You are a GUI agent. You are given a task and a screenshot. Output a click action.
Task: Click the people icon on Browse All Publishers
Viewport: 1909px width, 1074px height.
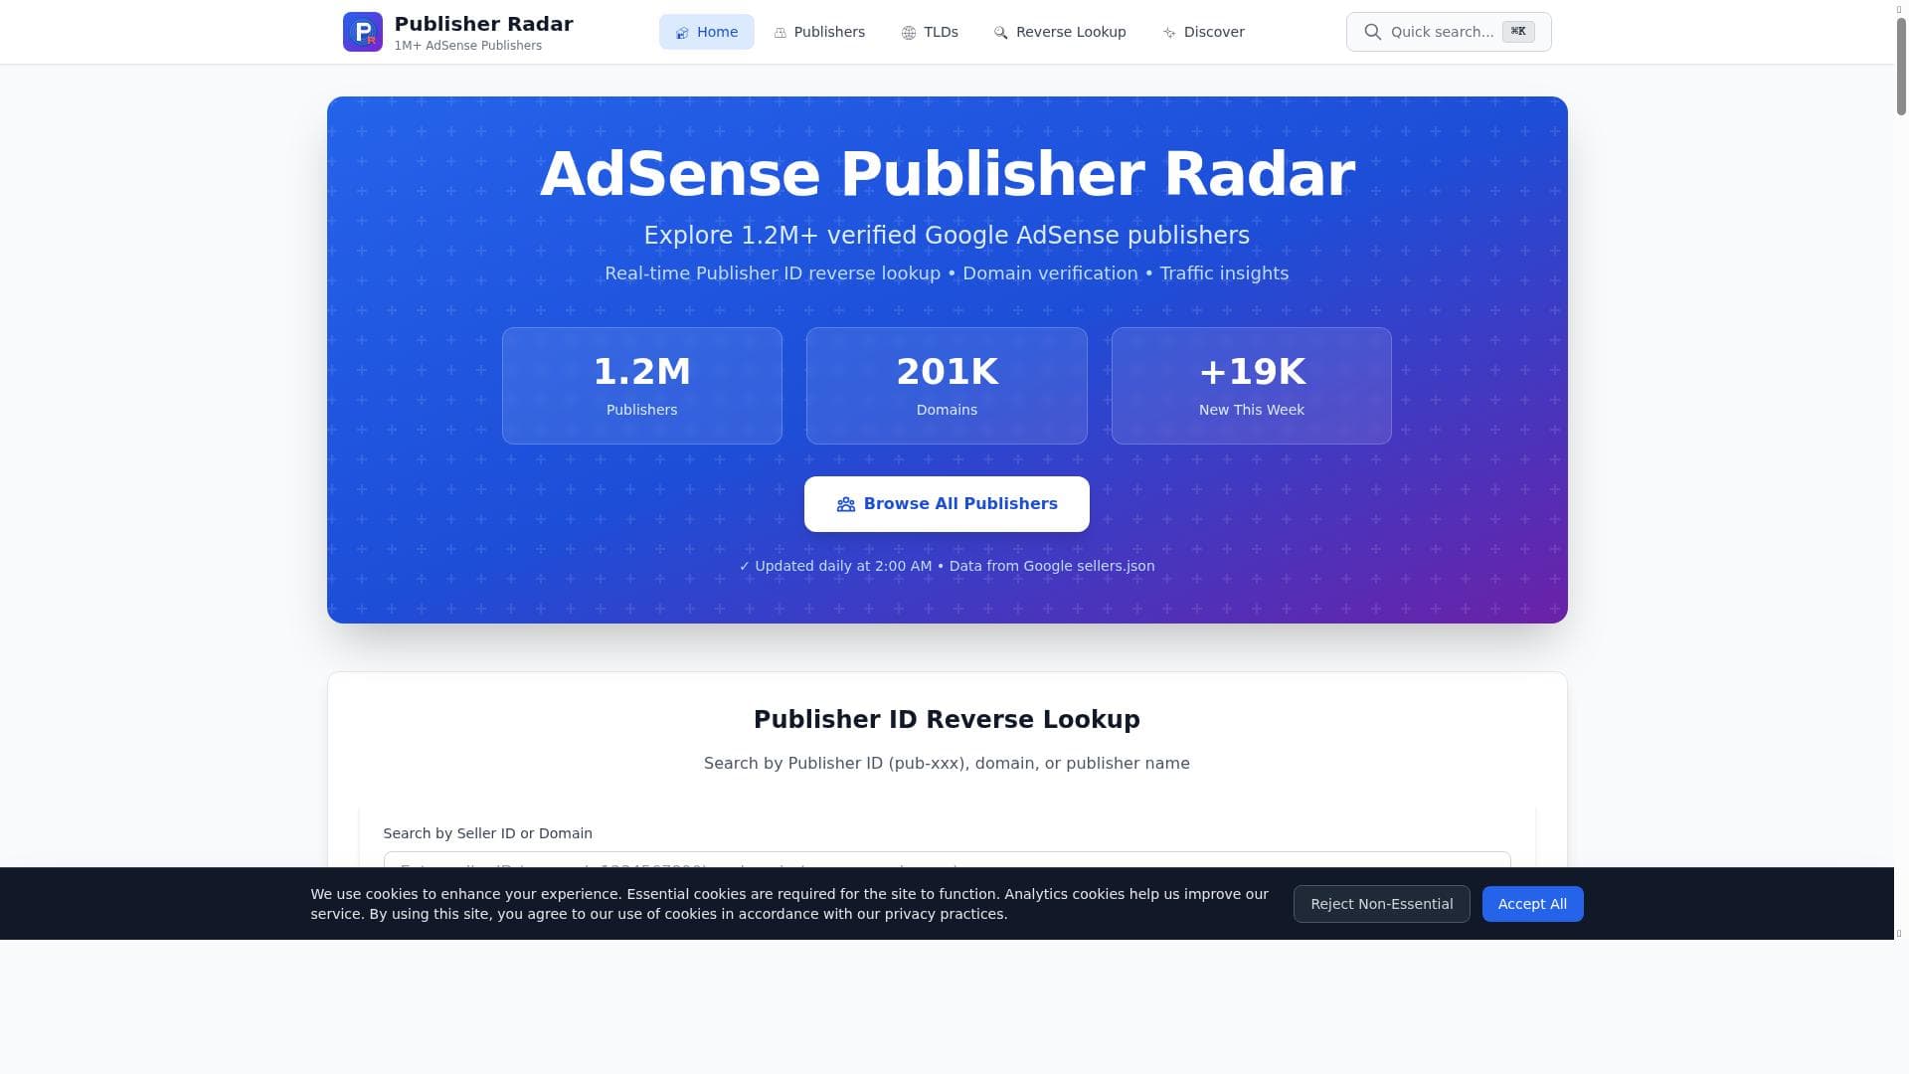pyautogui.click(x=846, y=504)
